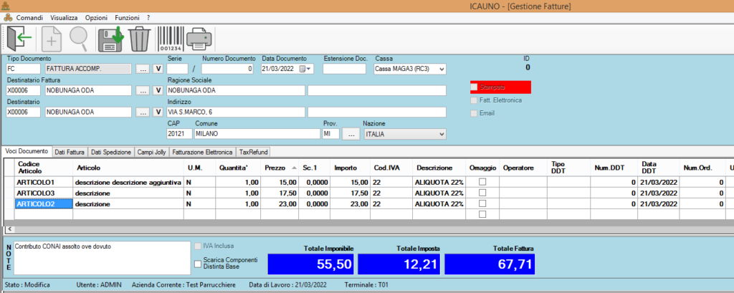Click the browse button next to Prov. field

coord(351,134)
